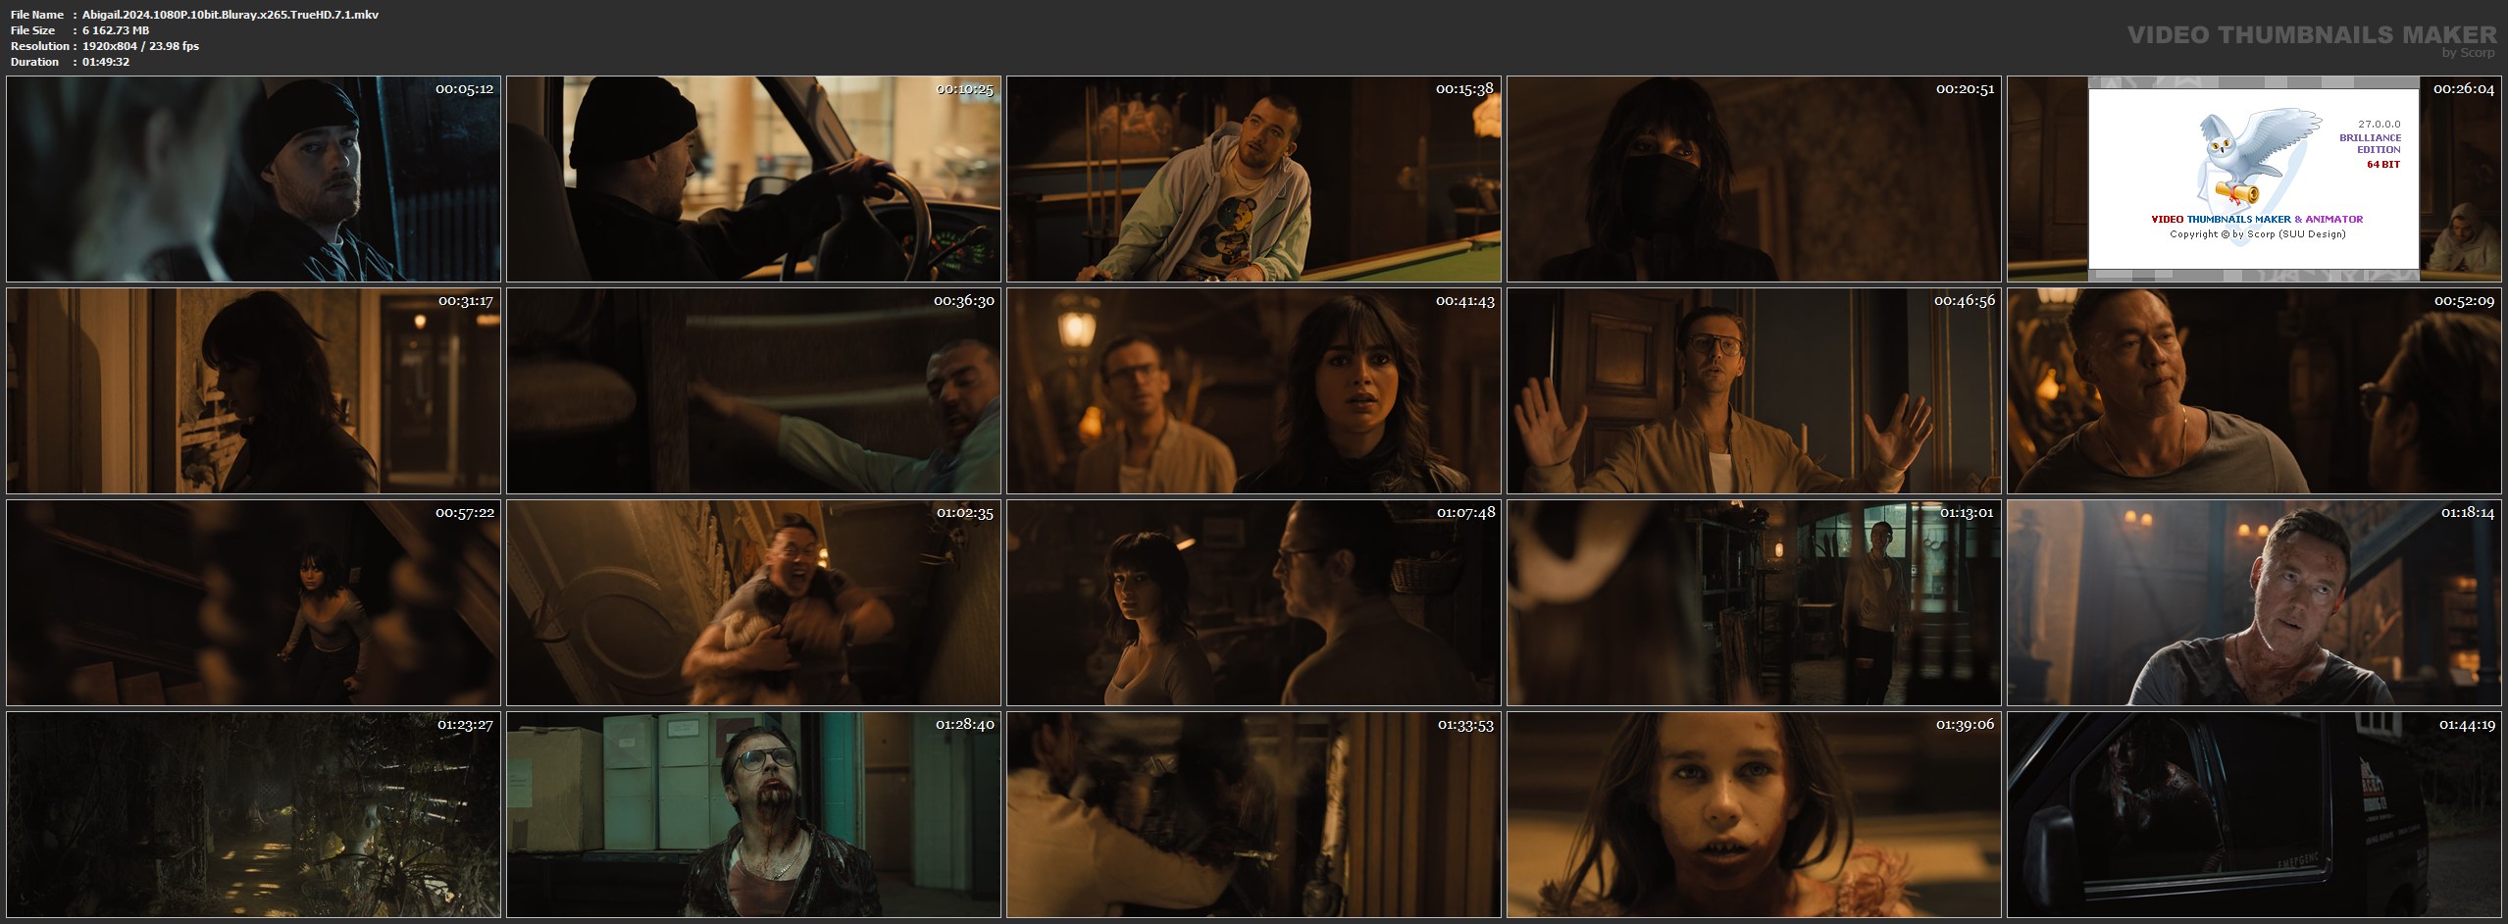Open the thumbnail at 00:52:09
Image resolution: width=2508 pixels, height=924 pixels.
coord(2254,390)
